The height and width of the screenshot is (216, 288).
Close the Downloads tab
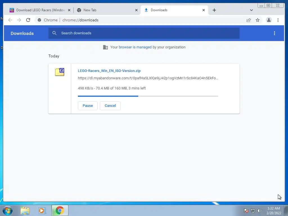(204, 10)
